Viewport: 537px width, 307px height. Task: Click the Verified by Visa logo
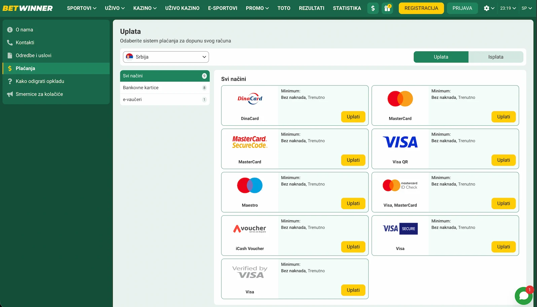250,272
